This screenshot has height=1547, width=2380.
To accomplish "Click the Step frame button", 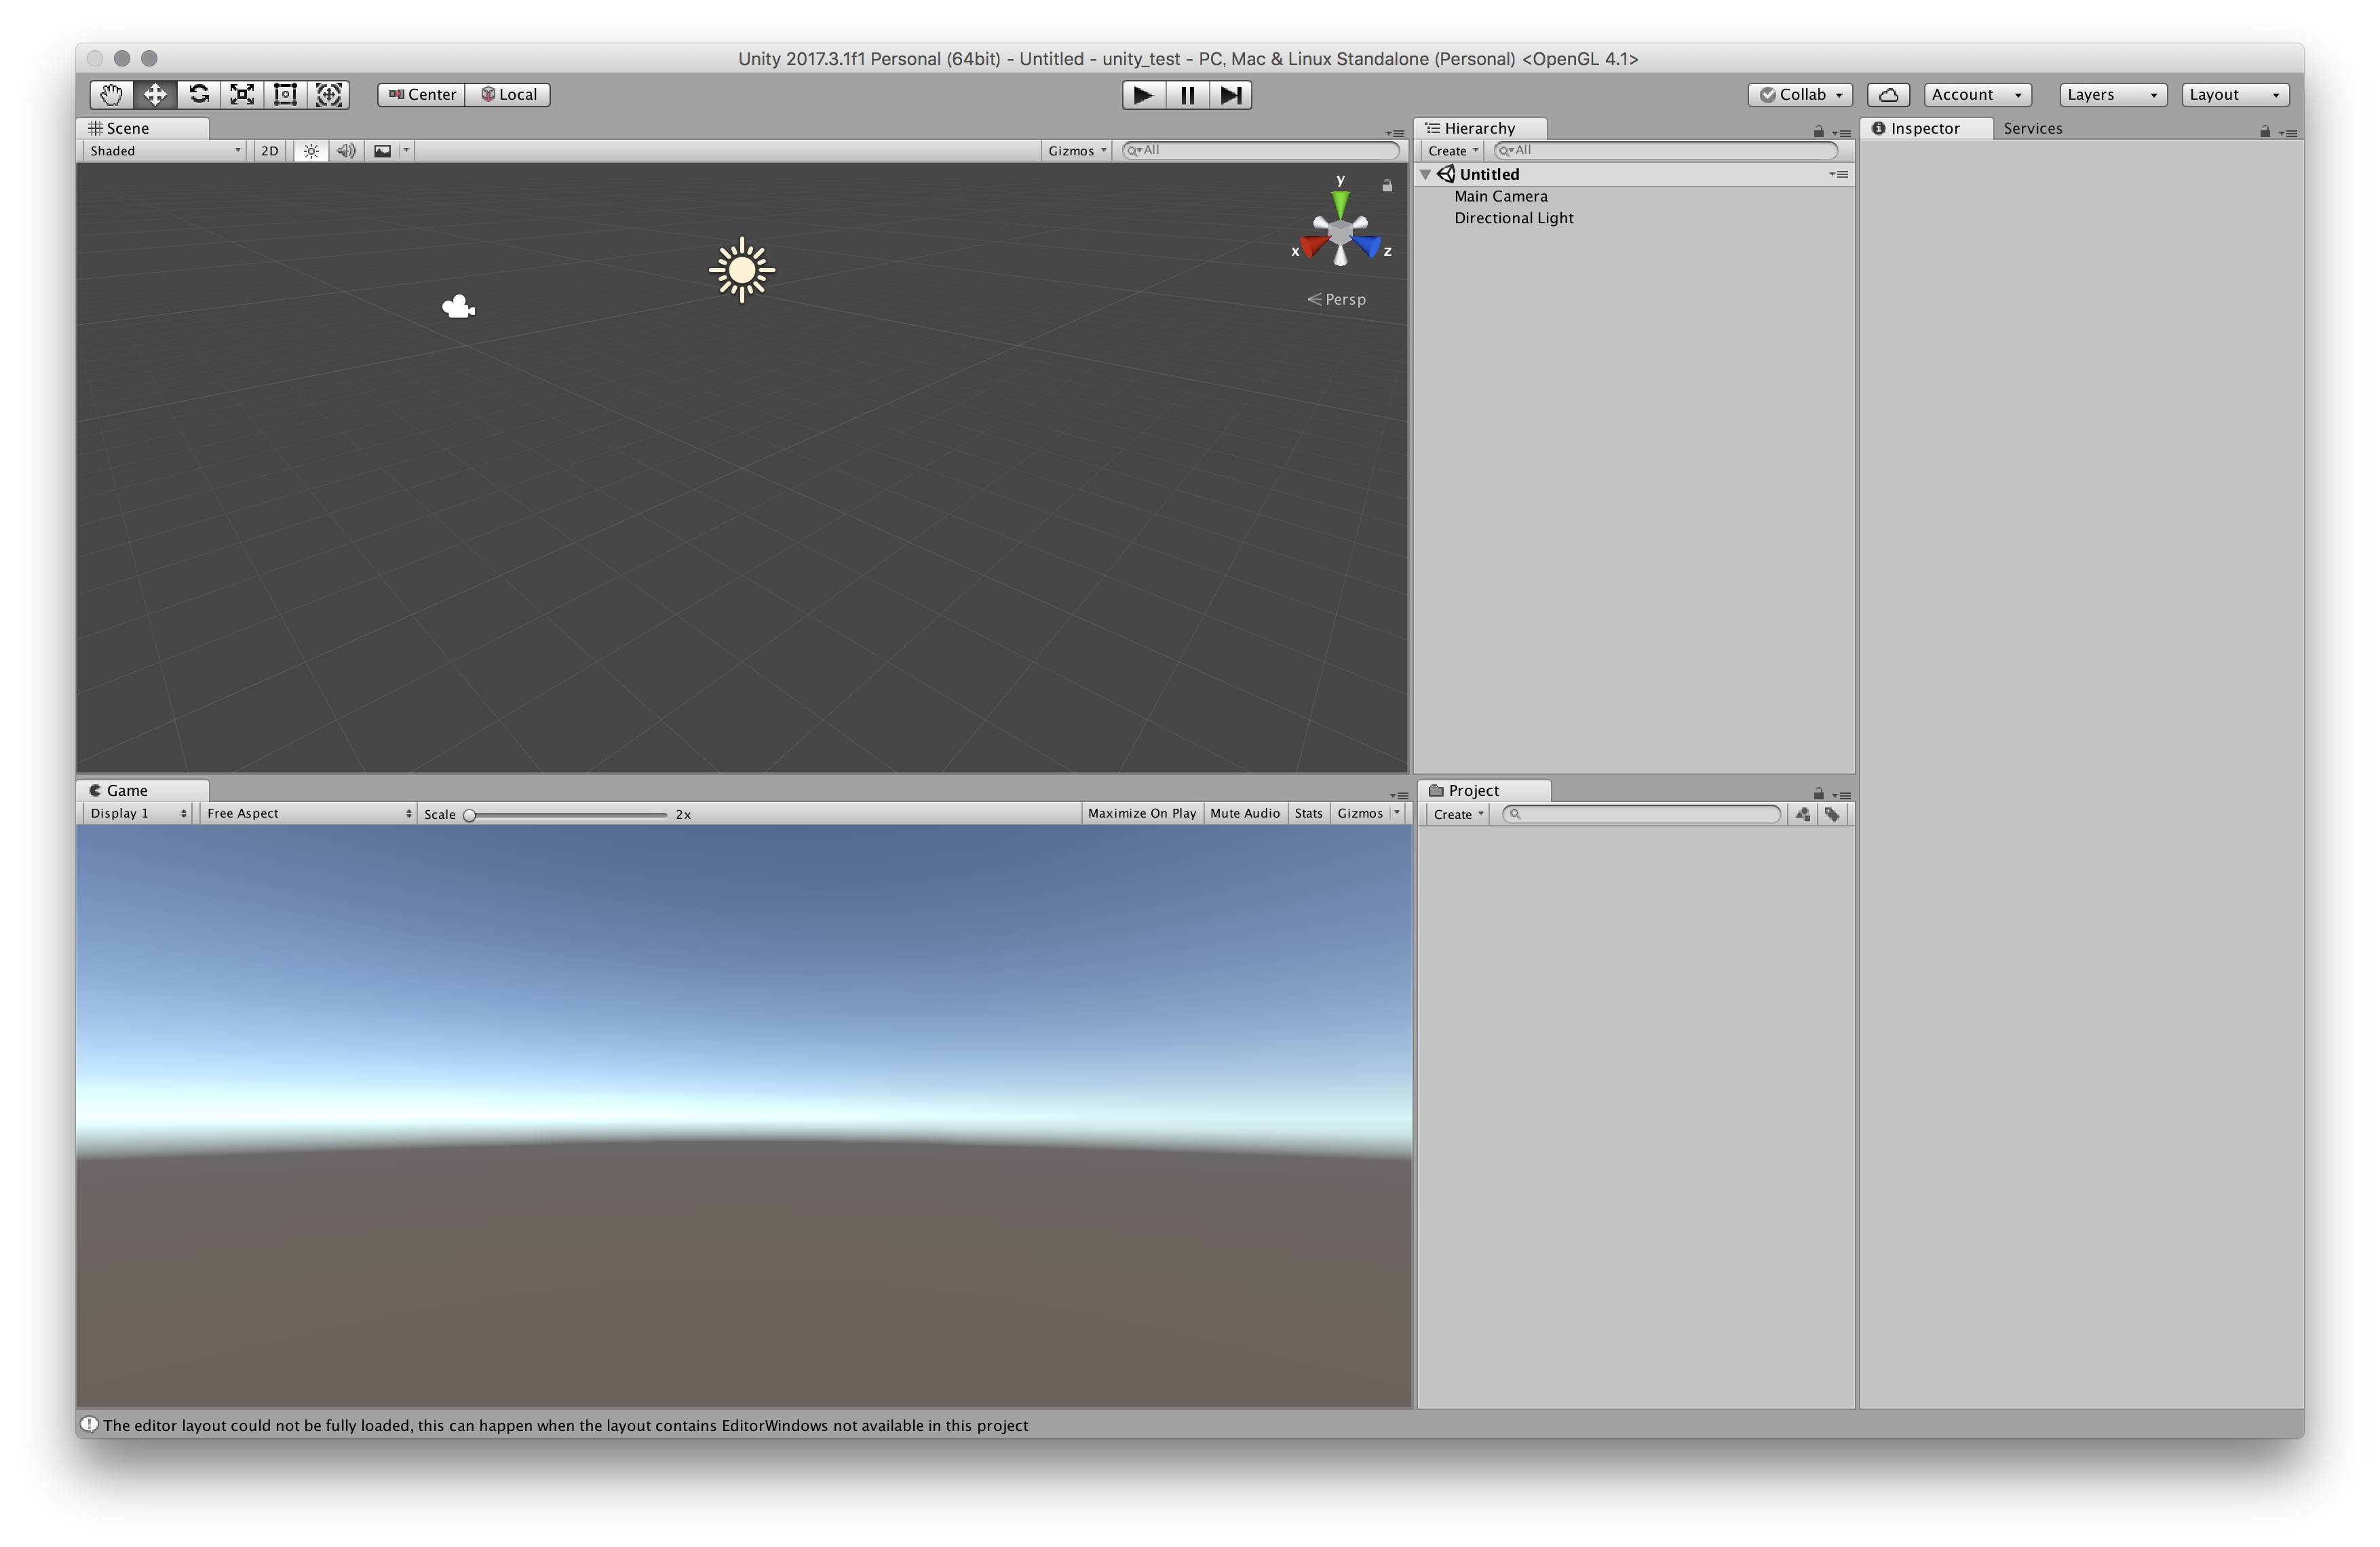I will (x=1231, y=94).
